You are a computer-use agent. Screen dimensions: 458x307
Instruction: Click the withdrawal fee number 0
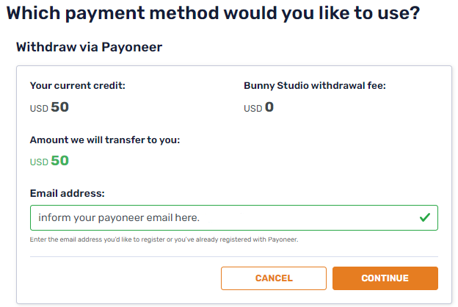tap(269, 107)
